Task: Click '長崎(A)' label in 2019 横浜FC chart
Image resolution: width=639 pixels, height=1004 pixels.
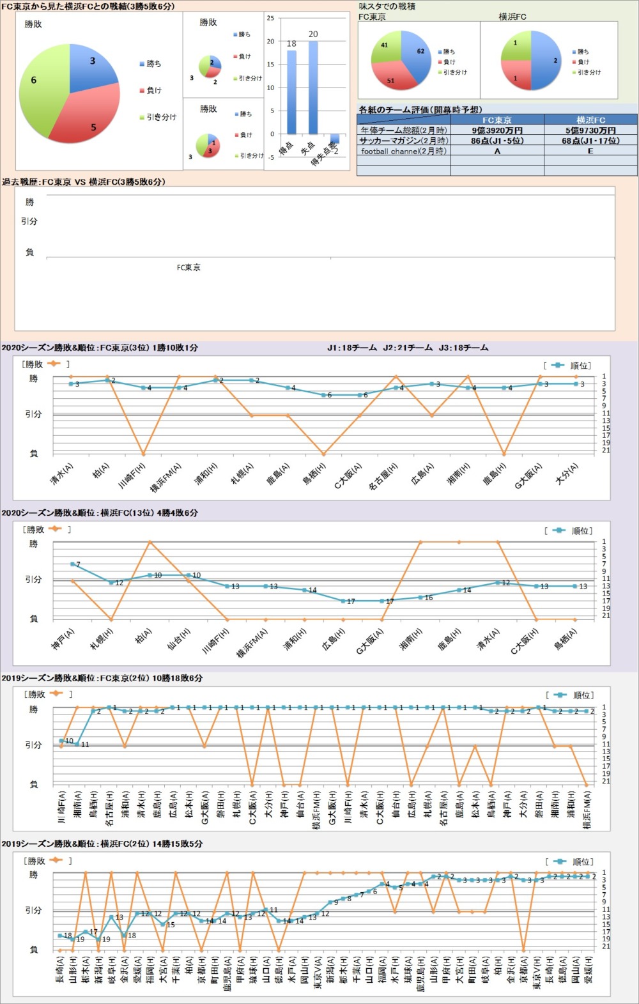Action: [x=60, y=969]
